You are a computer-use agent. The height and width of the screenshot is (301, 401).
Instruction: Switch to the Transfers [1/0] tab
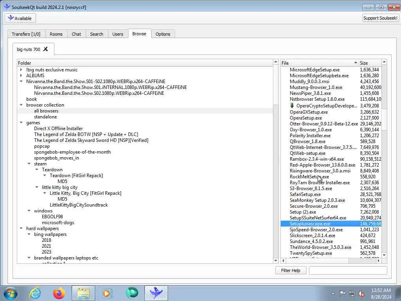tap(26, 34)
